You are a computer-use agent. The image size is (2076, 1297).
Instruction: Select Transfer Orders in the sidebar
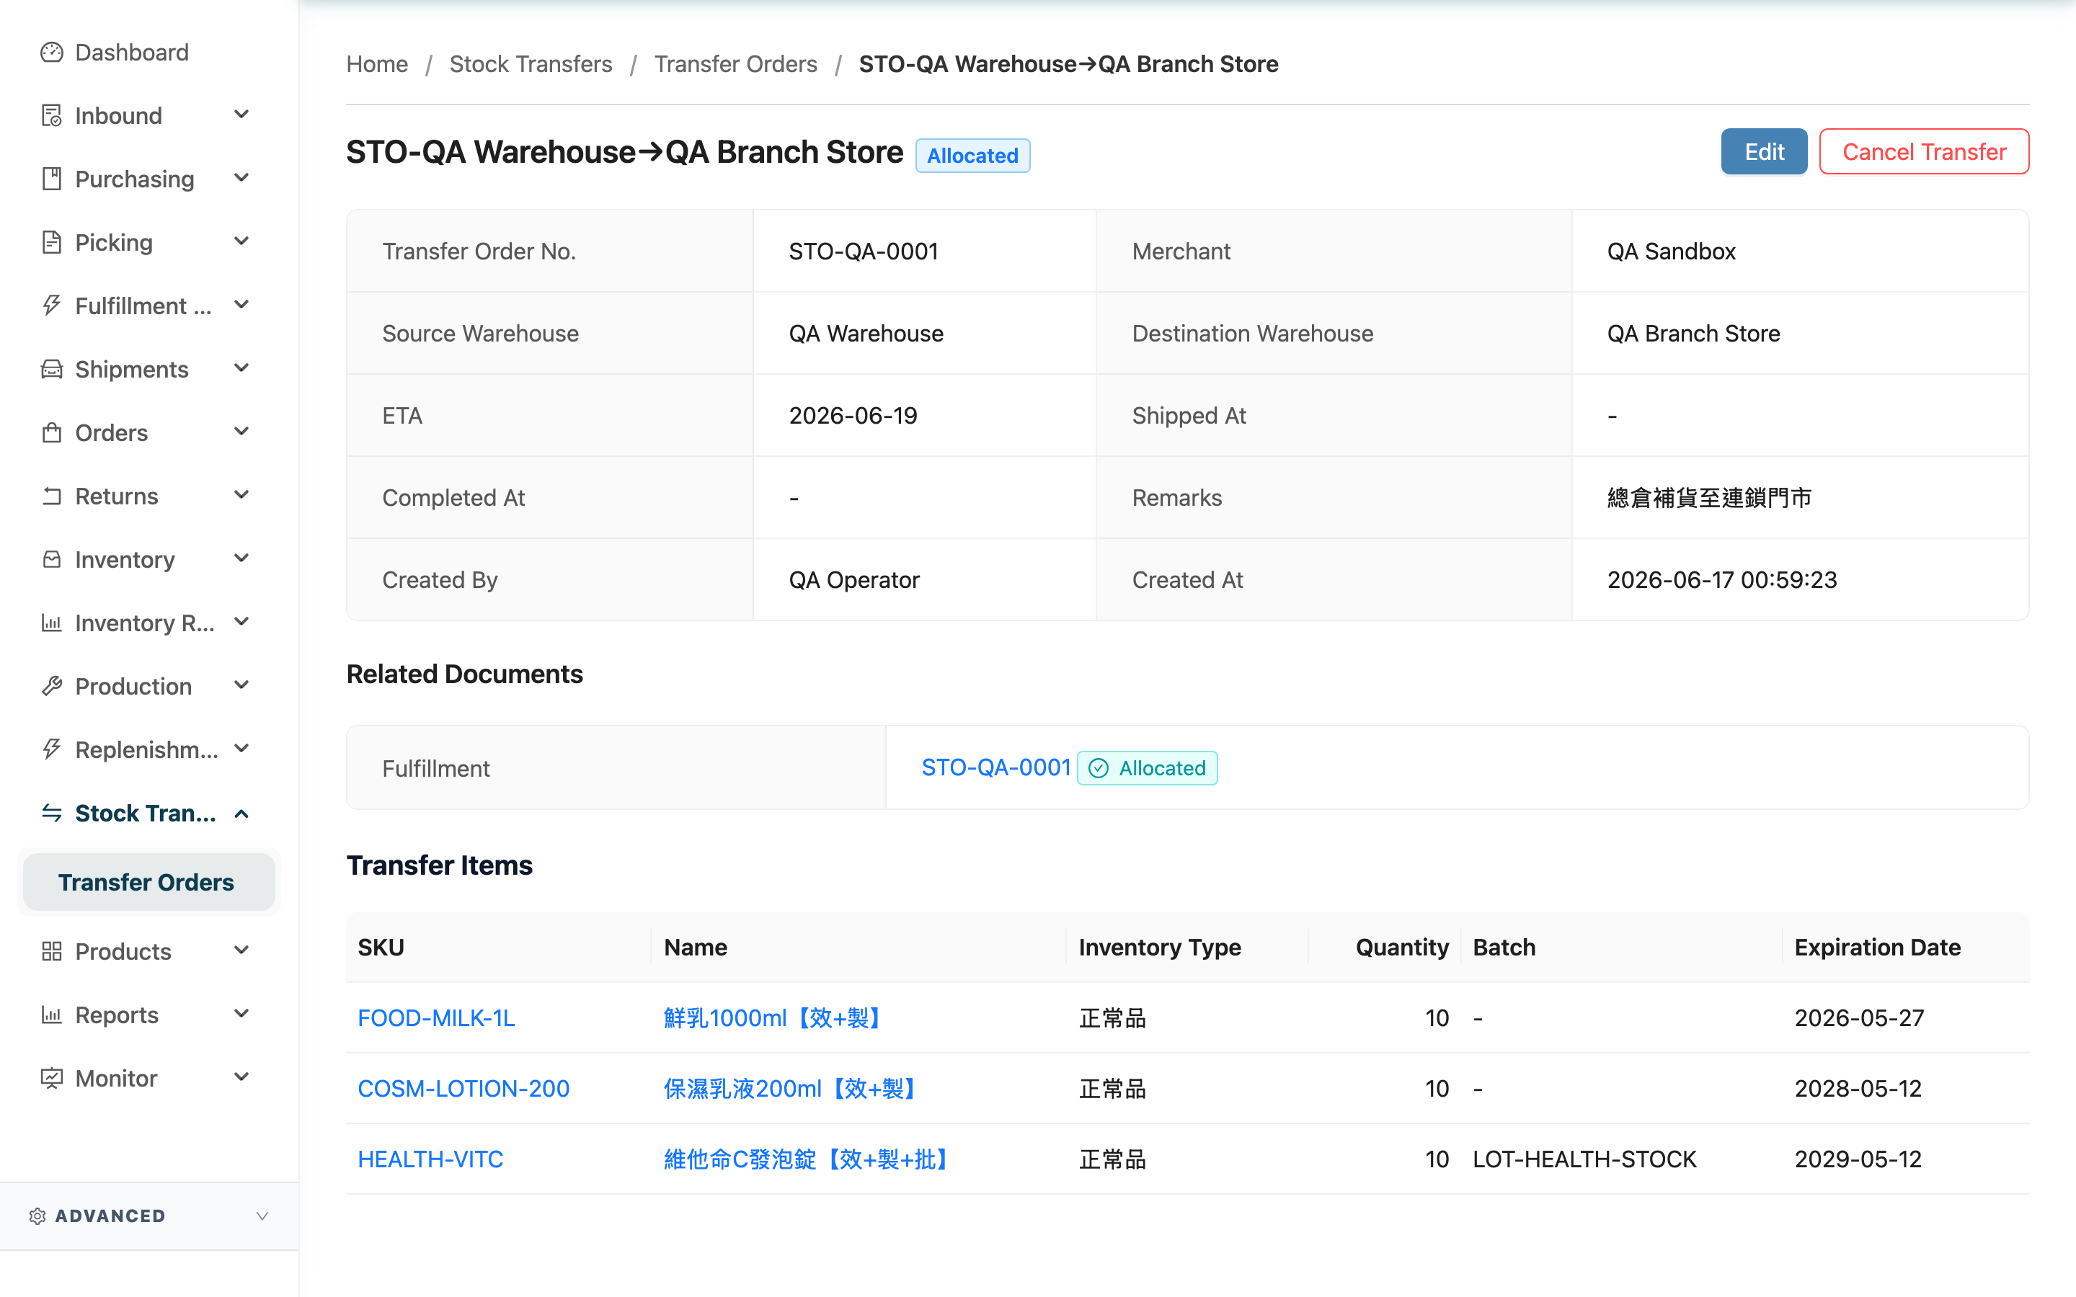pyautogui.click(x=148, y=882)
